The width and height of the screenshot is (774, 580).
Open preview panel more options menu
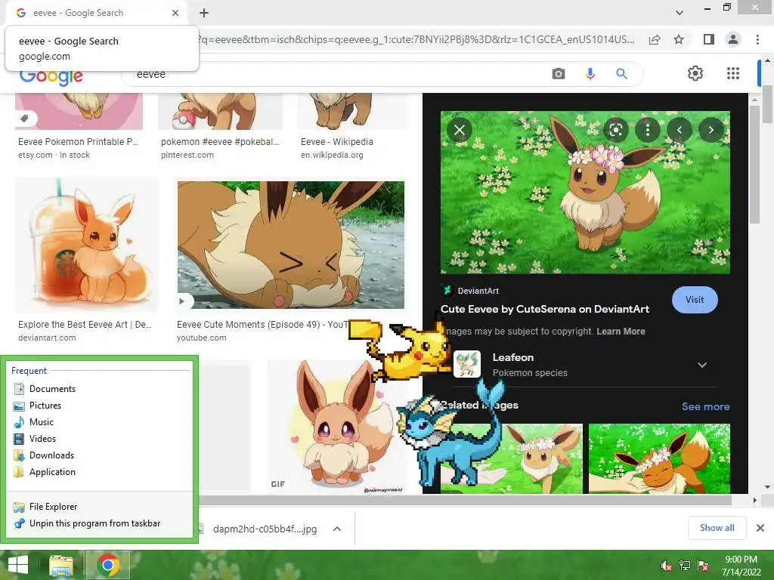(x=648, y=130)
